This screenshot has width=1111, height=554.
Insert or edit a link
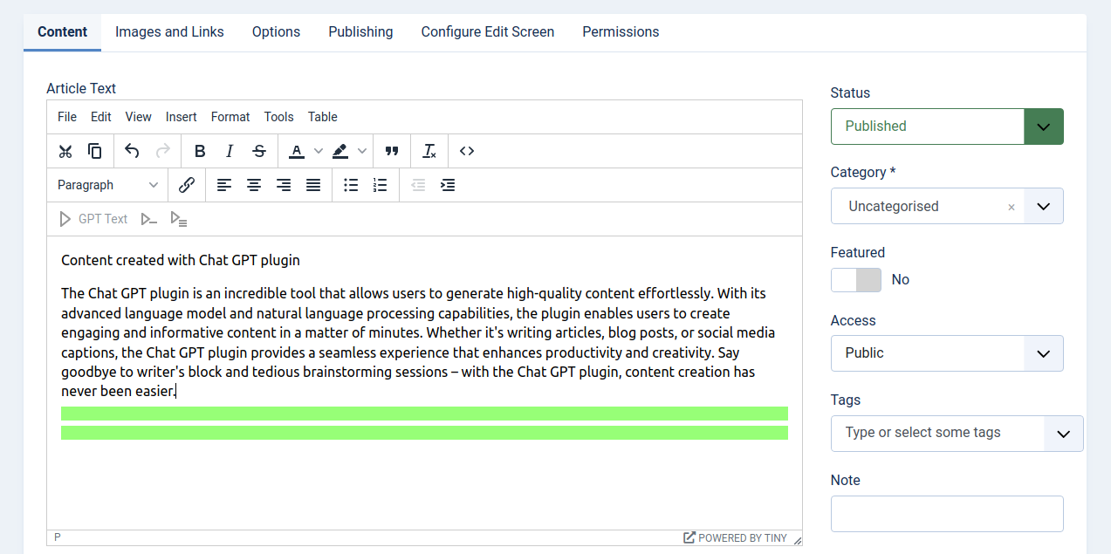[187, 185]
